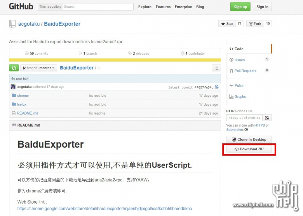Click the green compare and review icon
Image resolution: width=303 pixels, height=216 pixels.
pos(14,68)
